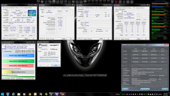Image resolution: width=170 pixels, height=96 pixels.
Task: Launch Google Chrome from the taskbar
Action: pyautogui.click(x=30, y=94)
